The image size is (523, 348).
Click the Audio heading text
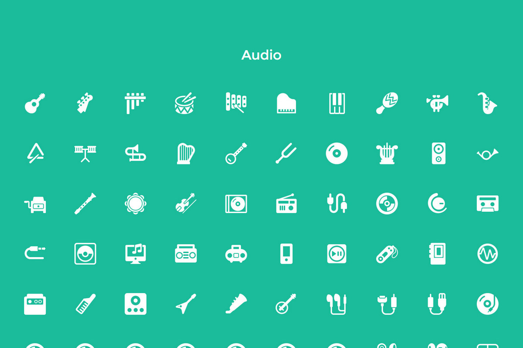261,55
